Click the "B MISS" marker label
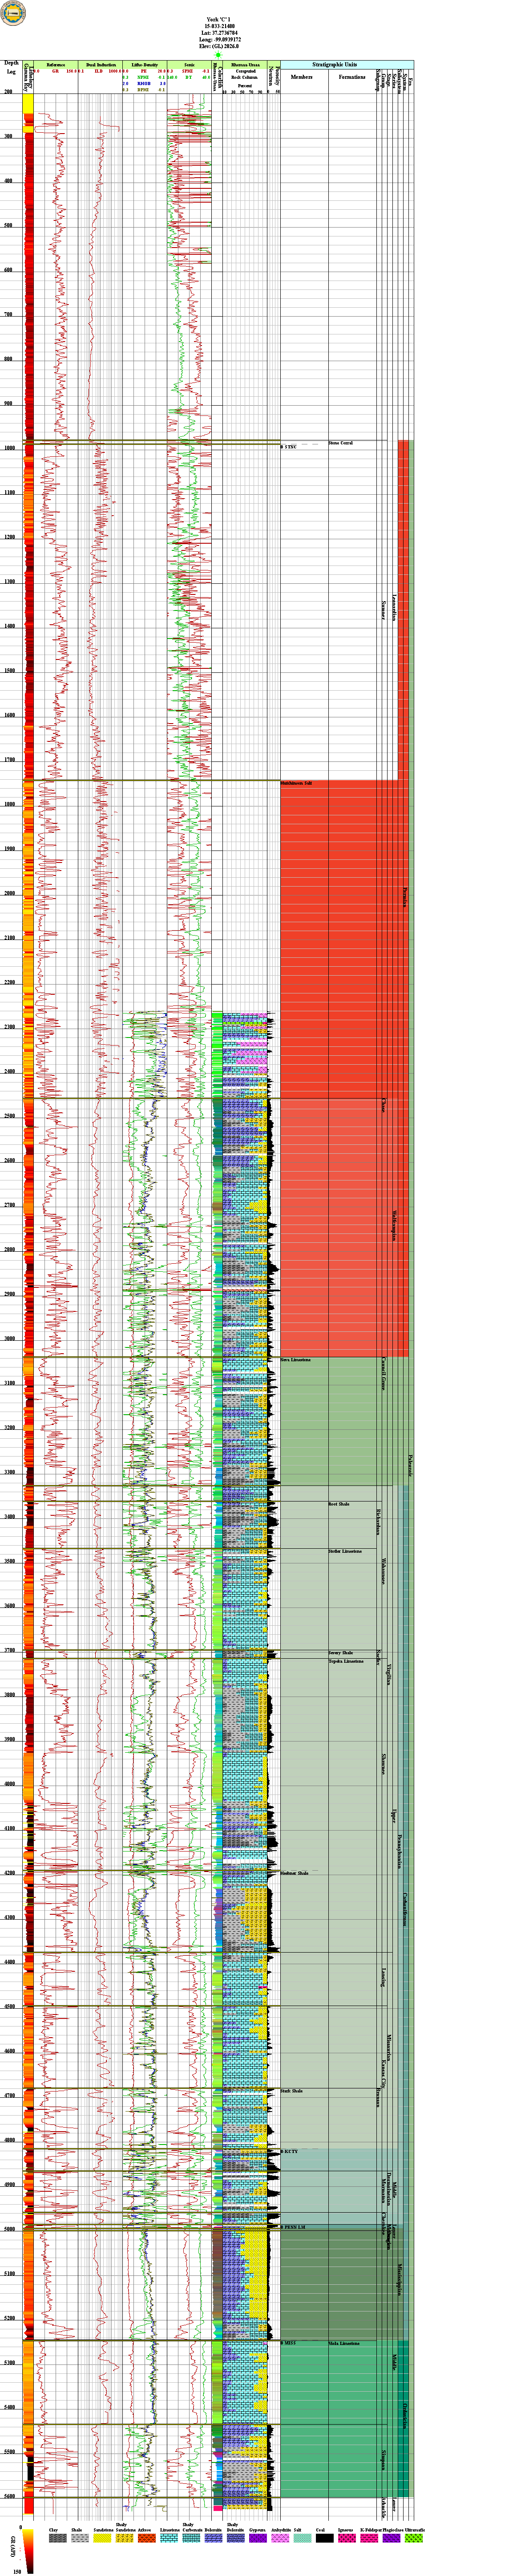This screenshot has height=2576, width=525. [288, 2343]
